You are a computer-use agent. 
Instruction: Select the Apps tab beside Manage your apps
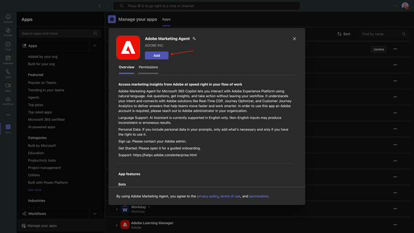coord(166,19)
